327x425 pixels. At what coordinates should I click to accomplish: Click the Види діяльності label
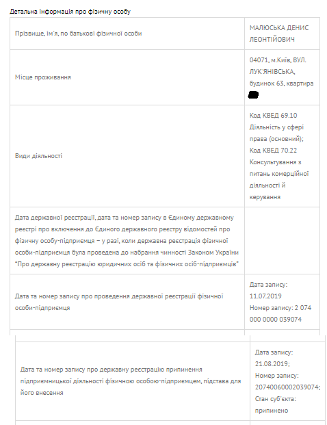38,156
